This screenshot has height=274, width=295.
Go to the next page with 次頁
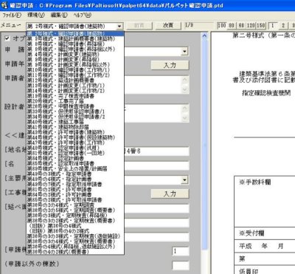[168, 25]
